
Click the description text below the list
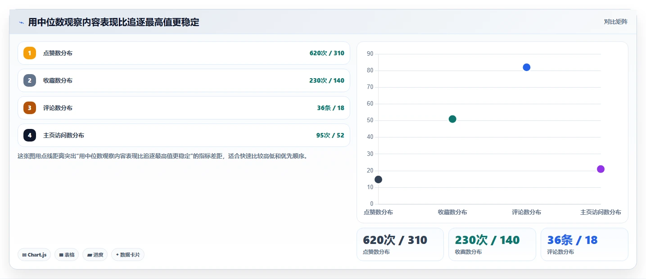click(x=162, y=156)
